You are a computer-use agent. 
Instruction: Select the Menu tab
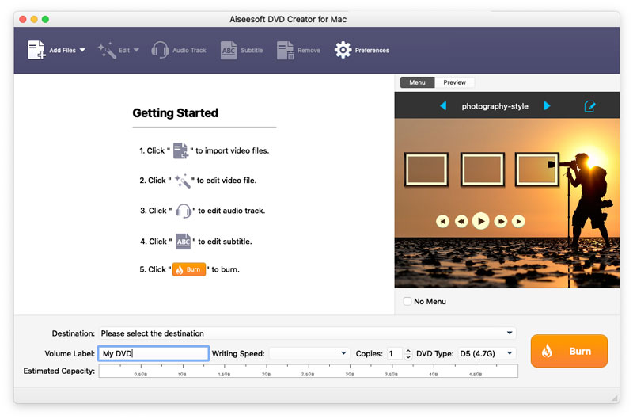[x=417, y=82]
